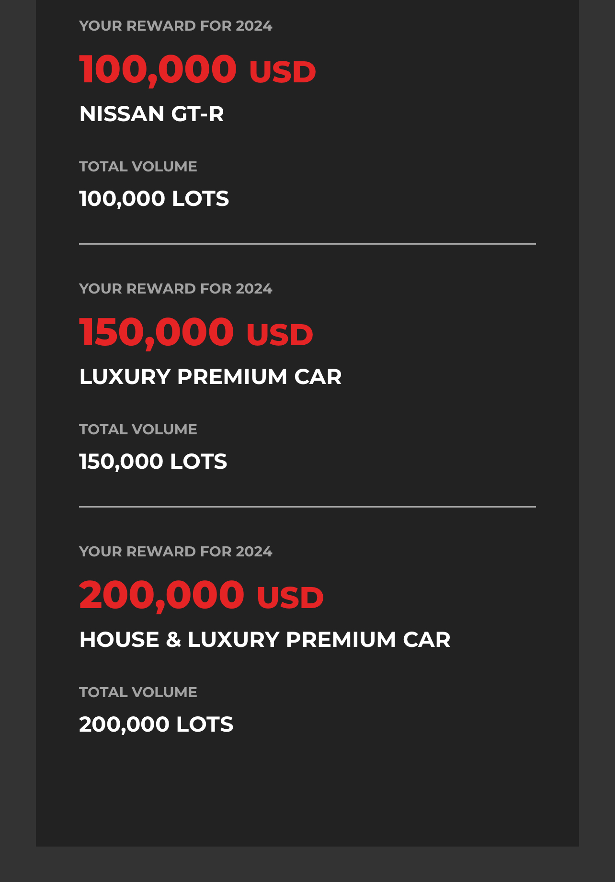The width and height of the screenshot is (615, 882).
Task: Click the 200,000 LOTS volume value
Action: click(x=156, y=724)
